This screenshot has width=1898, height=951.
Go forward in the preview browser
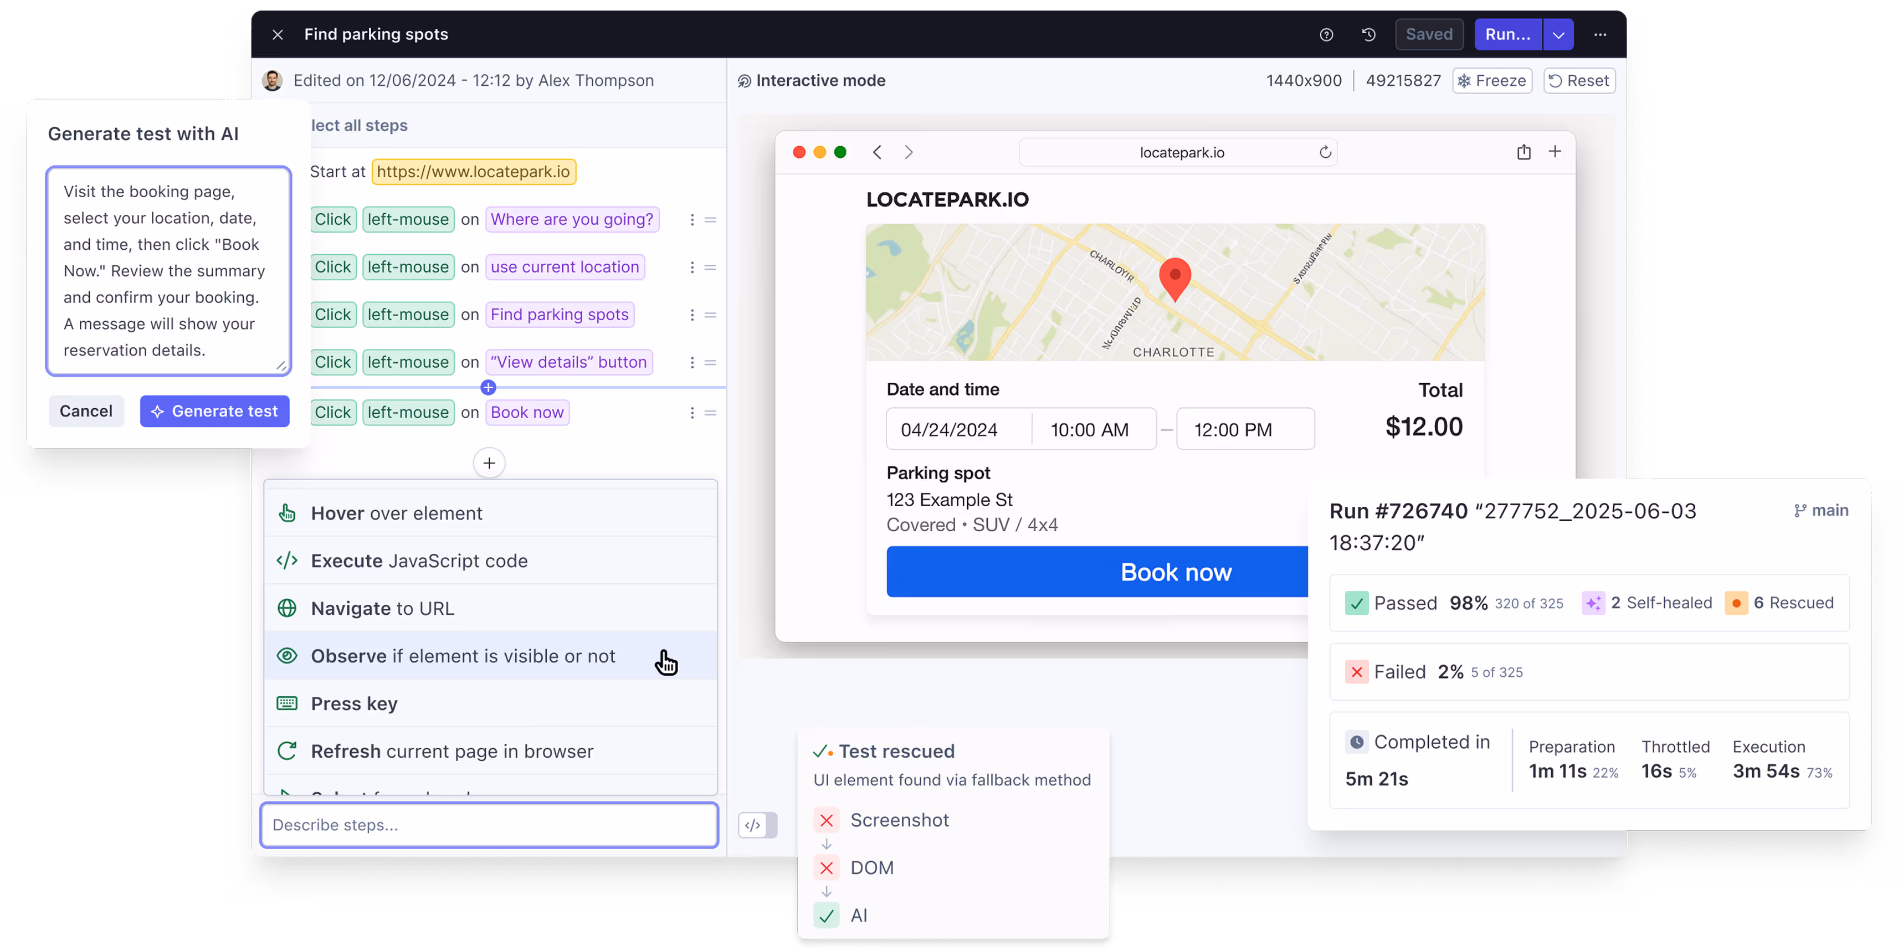[909, 152]
